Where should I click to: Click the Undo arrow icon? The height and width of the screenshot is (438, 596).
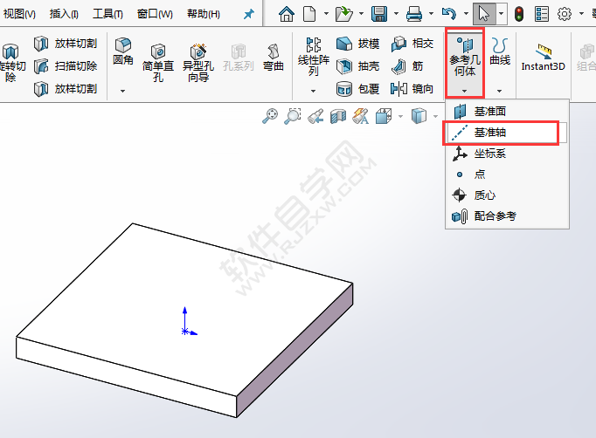point(449,14)
